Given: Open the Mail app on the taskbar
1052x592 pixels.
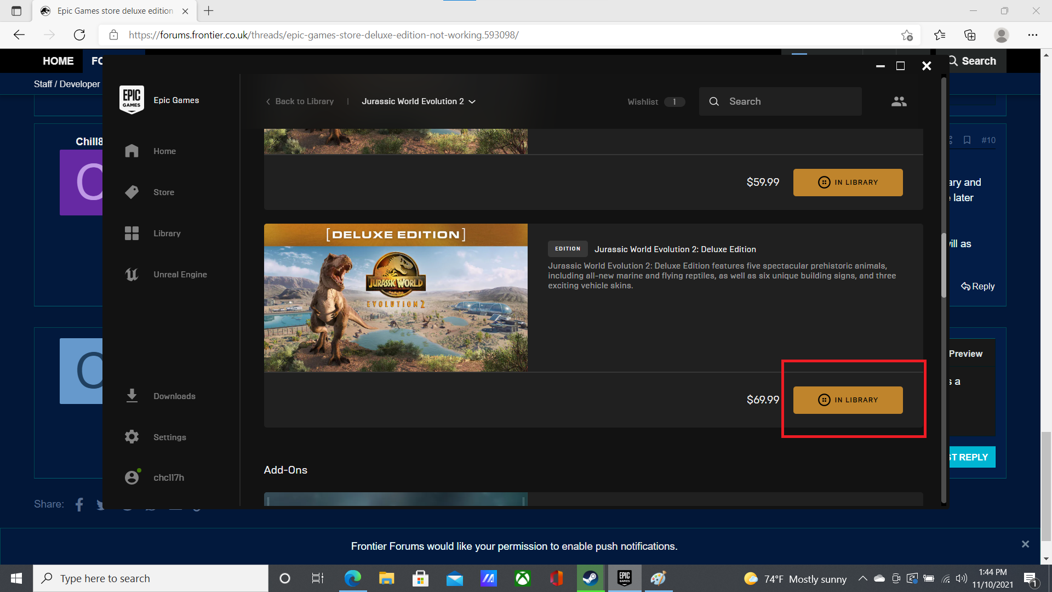Looking at the screenshot, I should 455,578.
